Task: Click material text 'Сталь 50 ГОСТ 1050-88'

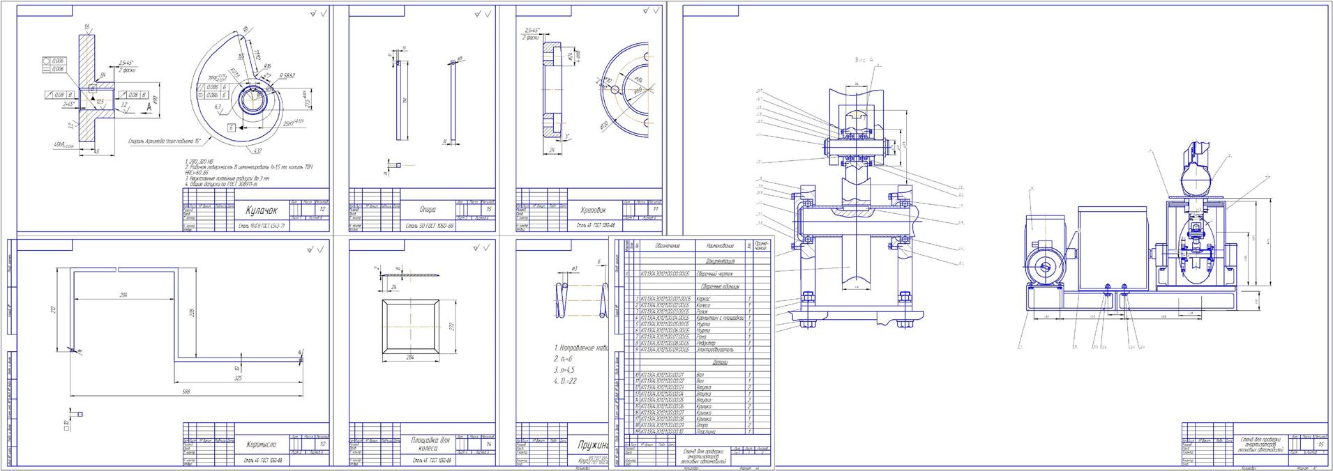Action: tap(430, 226)
